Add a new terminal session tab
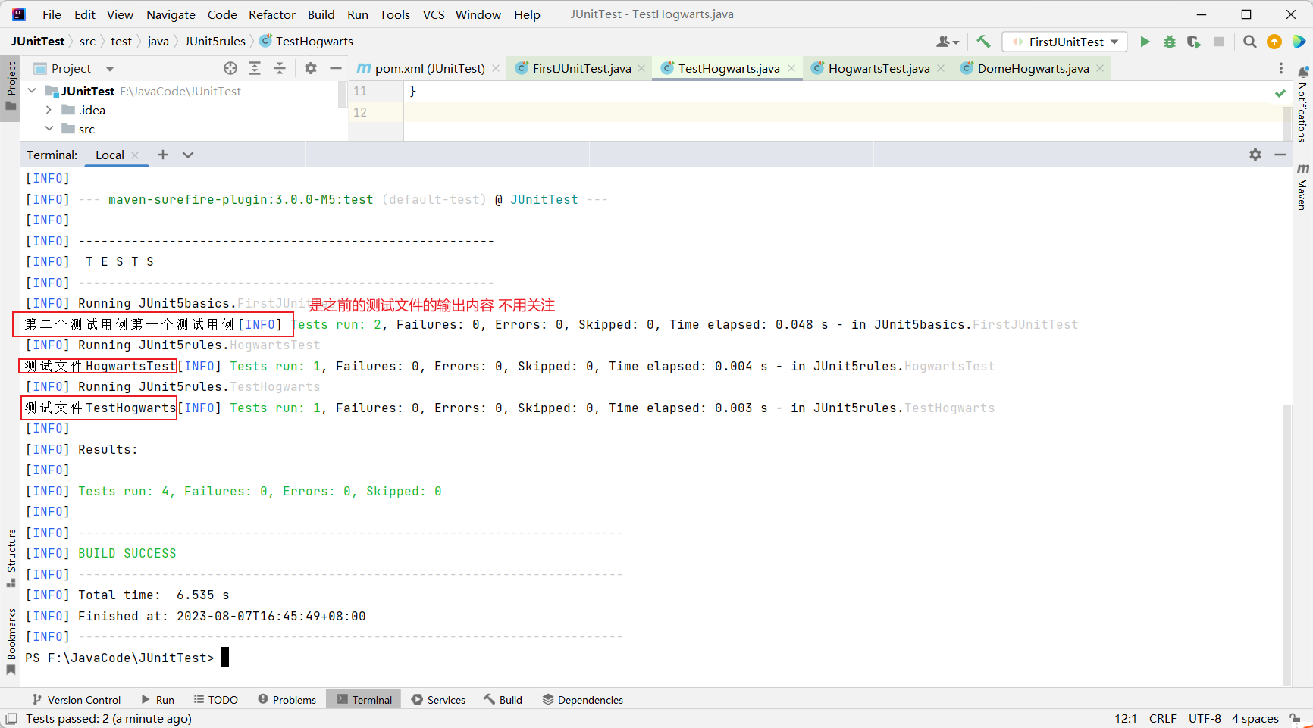Image resolution: width=1313 pixels, height=728 pixels. click(163, 155)
